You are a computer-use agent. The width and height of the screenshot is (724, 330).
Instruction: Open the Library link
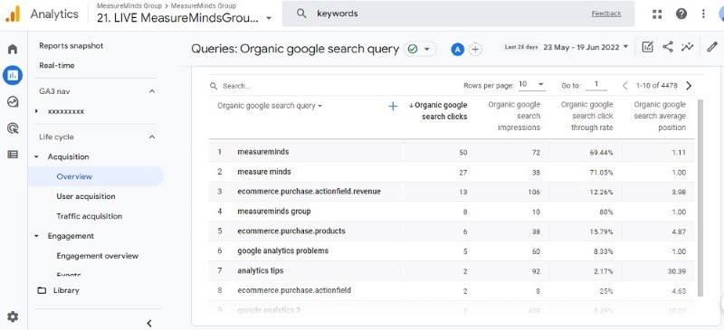[x=66, y=290]
